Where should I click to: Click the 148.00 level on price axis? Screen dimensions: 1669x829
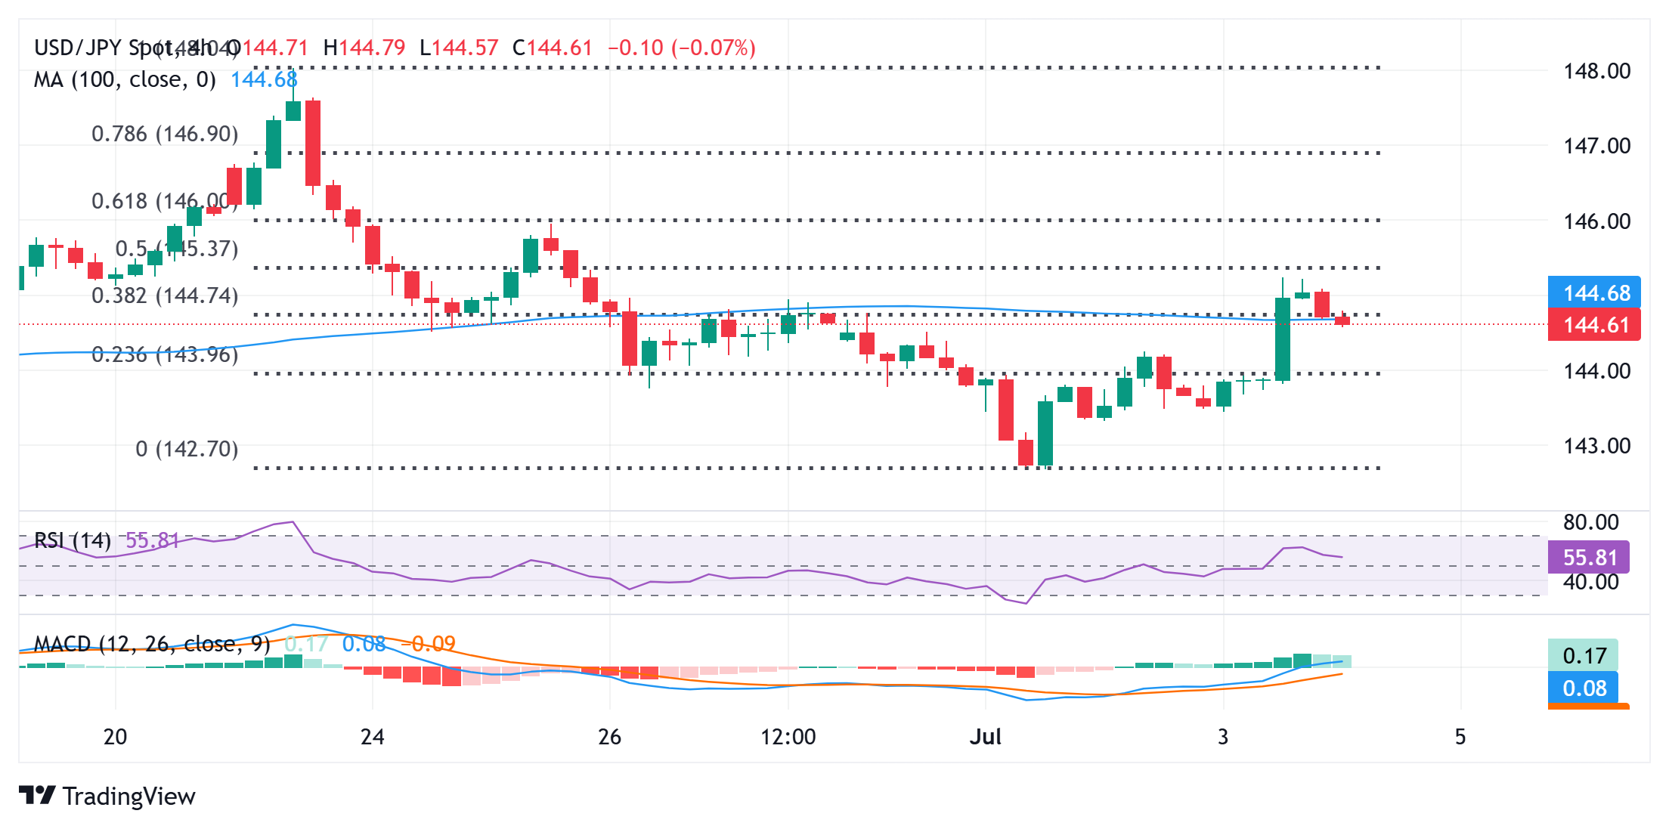1597,71
